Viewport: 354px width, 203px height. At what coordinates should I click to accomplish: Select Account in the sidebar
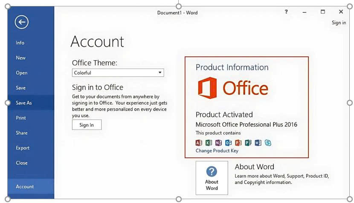[x=31, y=186]
